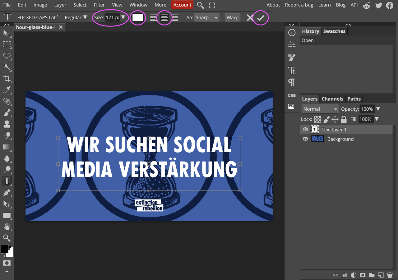Screen dimensions: 398x280
Task: Open the Filter menu
Action: [x=99, y=5]
